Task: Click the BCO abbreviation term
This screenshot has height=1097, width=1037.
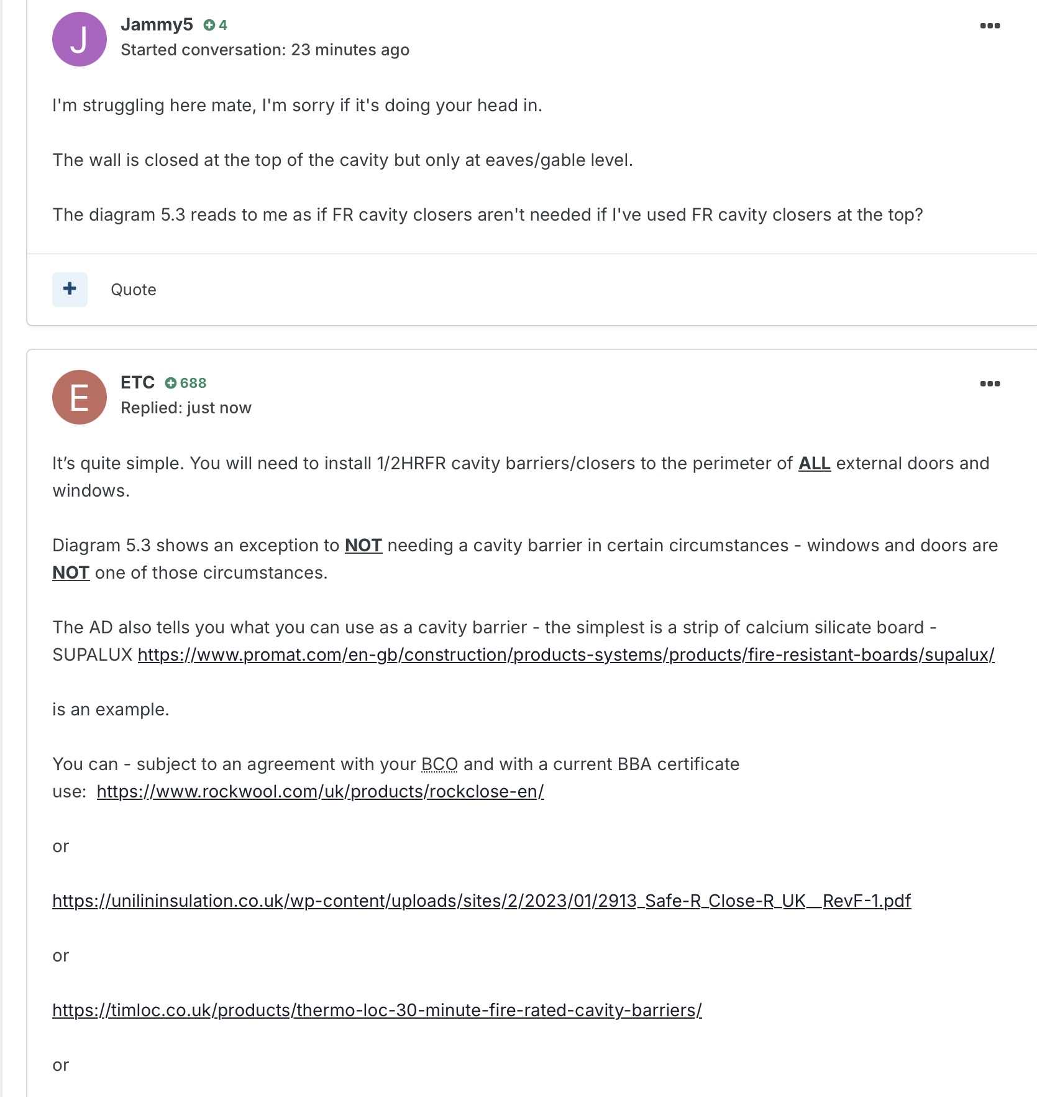Action: 439,764
